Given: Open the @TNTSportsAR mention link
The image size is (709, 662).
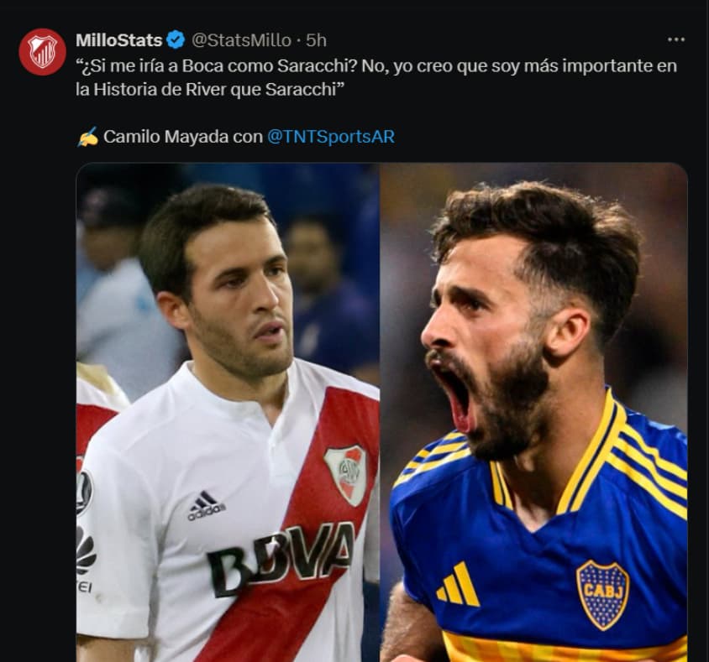Looking at the screenshot, I should pyautogui.click(x=331, y=137).
